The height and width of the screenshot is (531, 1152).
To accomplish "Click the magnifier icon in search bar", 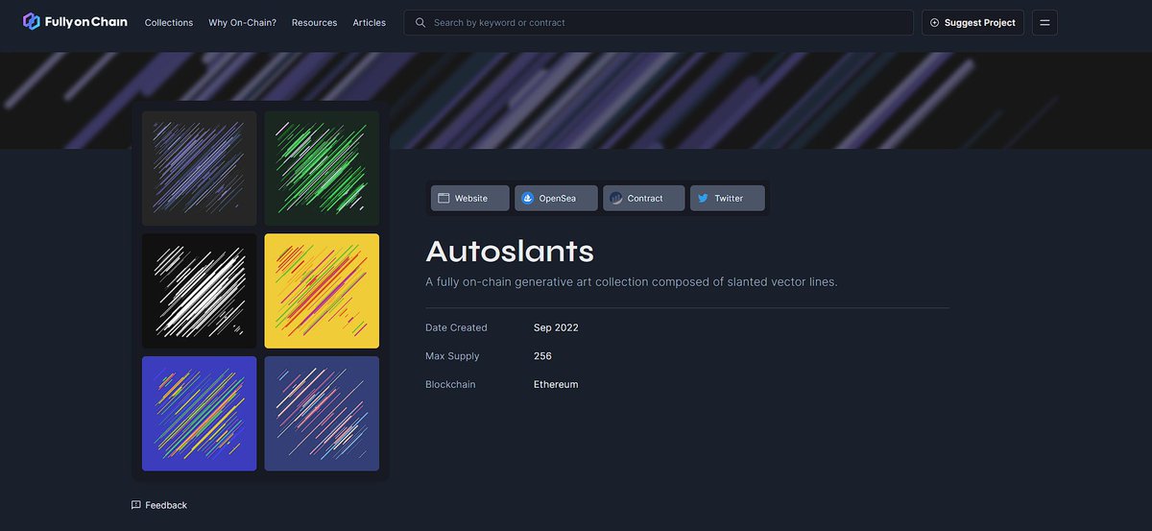I will (420, 22).
